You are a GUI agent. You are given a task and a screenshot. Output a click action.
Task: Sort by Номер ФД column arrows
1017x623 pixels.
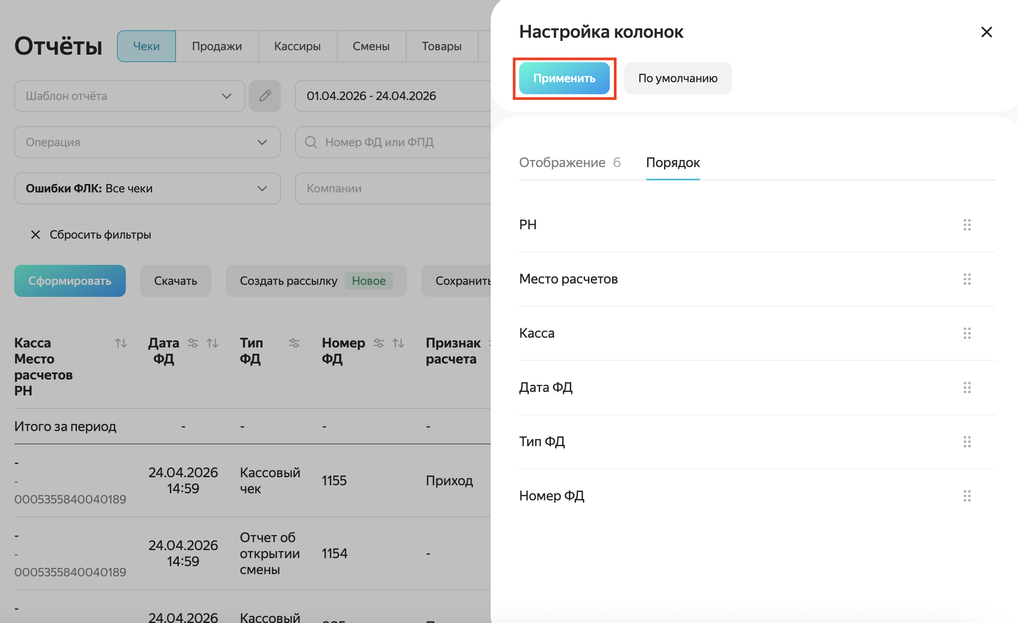[x=398, y=343]
